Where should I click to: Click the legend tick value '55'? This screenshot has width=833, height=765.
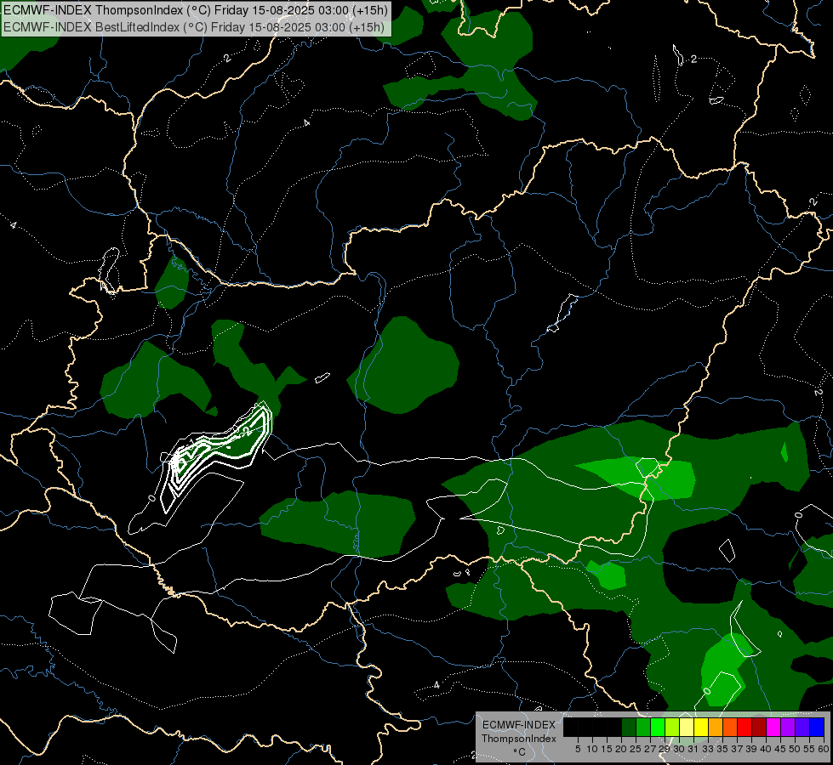click(809, 749)
